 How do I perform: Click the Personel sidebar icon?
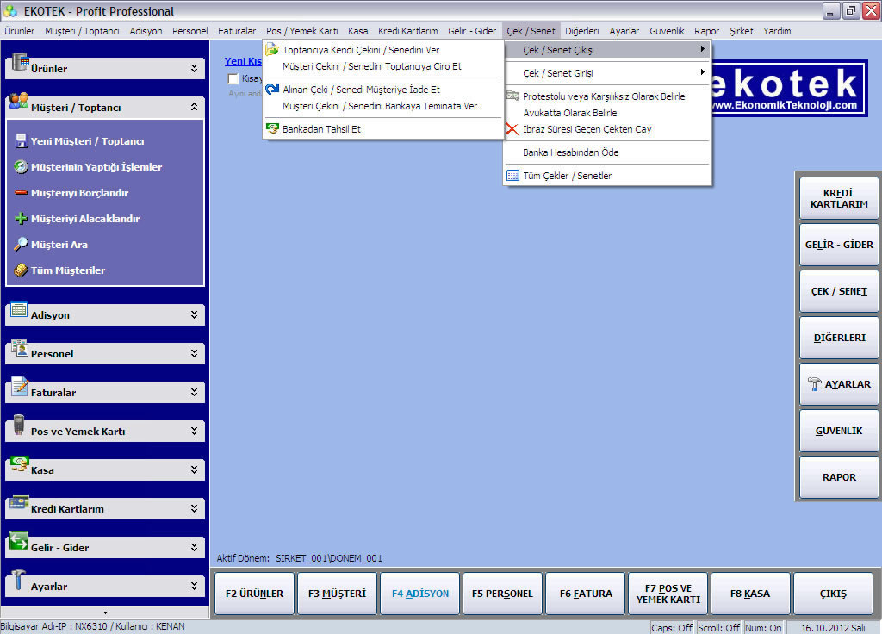(x=19, y=348)
